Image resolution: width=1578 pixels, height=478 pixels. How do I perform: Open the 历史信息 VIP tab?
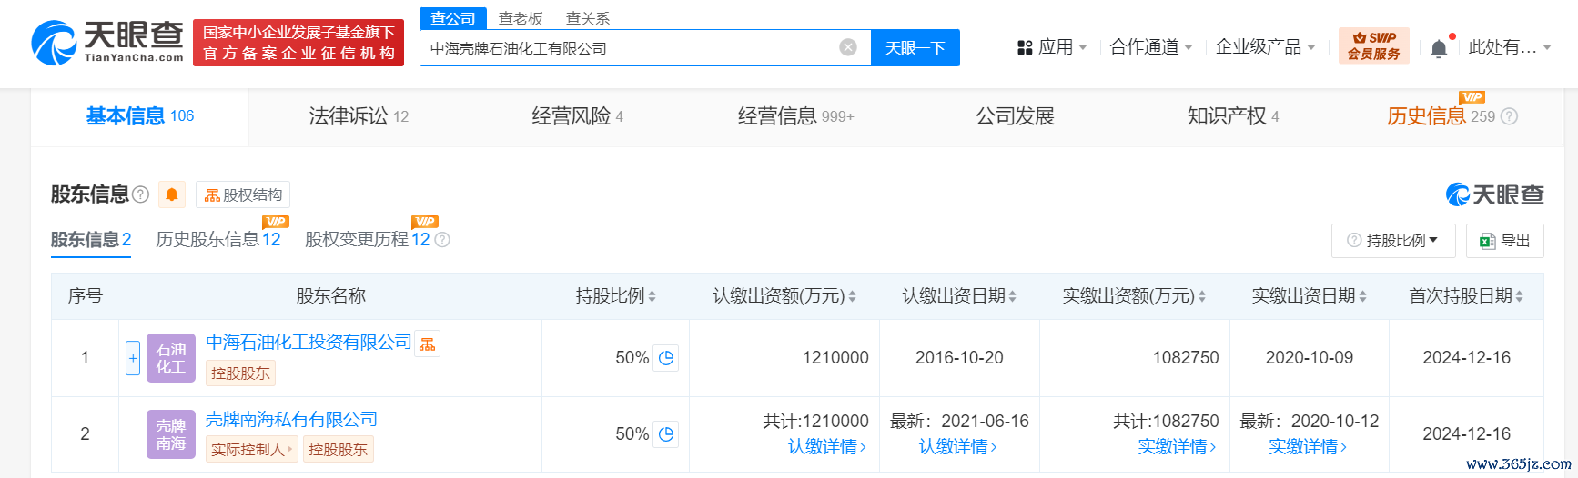(1441, 116)
